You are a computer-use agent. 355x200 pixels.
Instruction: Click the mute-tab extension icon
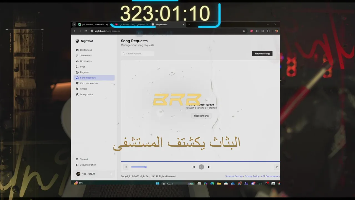(x=257, y=31)
